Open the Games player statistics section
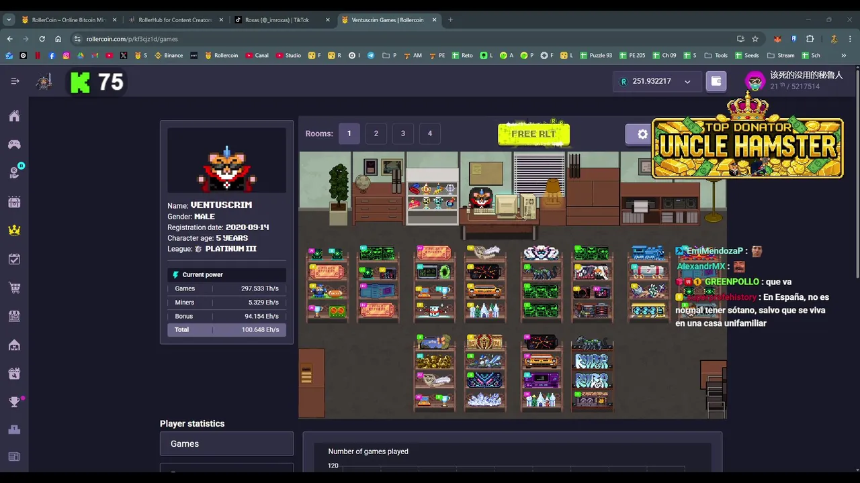 pos(226,444)
